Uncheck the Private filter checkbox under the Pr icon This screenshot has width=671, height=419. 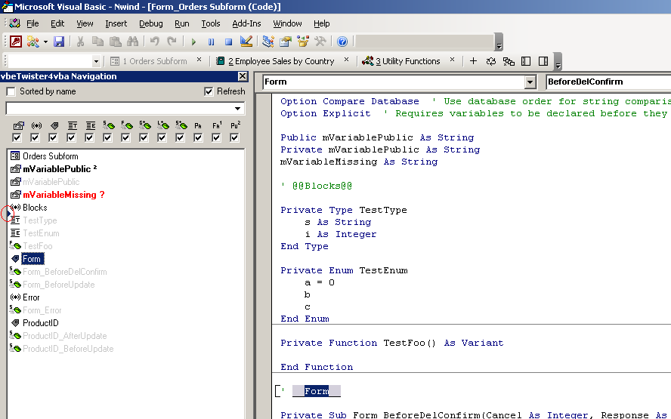198,137
